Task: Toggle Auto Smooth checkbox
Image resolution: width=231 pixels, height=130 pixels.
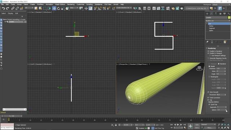Action: [x=208, y=92]
